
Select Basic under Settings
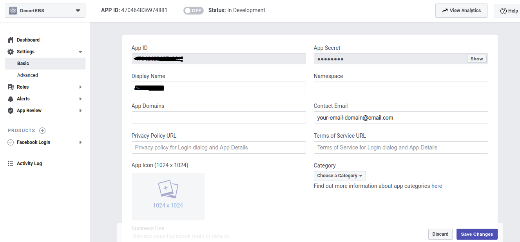coord(23,64)
